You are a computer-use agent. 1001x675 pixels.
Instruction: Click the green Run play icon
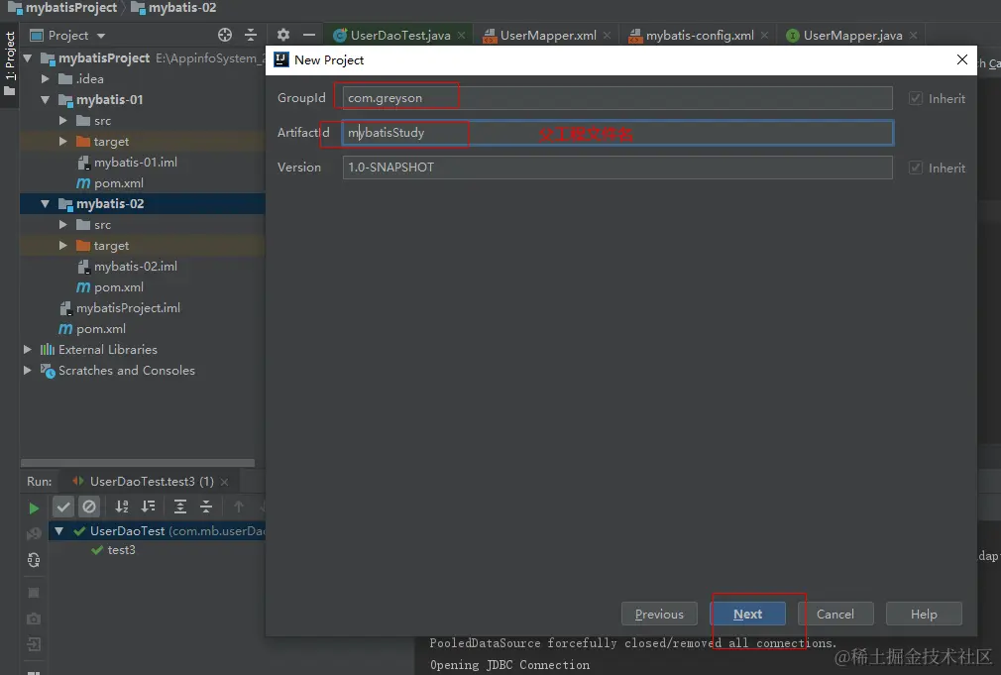tap(34, 508)
